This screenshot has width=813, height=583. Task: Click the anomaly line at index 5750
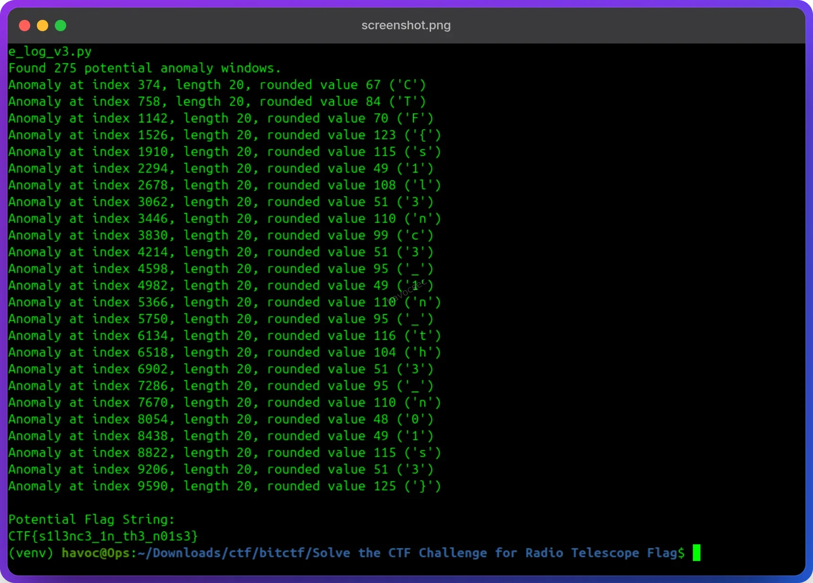click(x=221, y=319)
